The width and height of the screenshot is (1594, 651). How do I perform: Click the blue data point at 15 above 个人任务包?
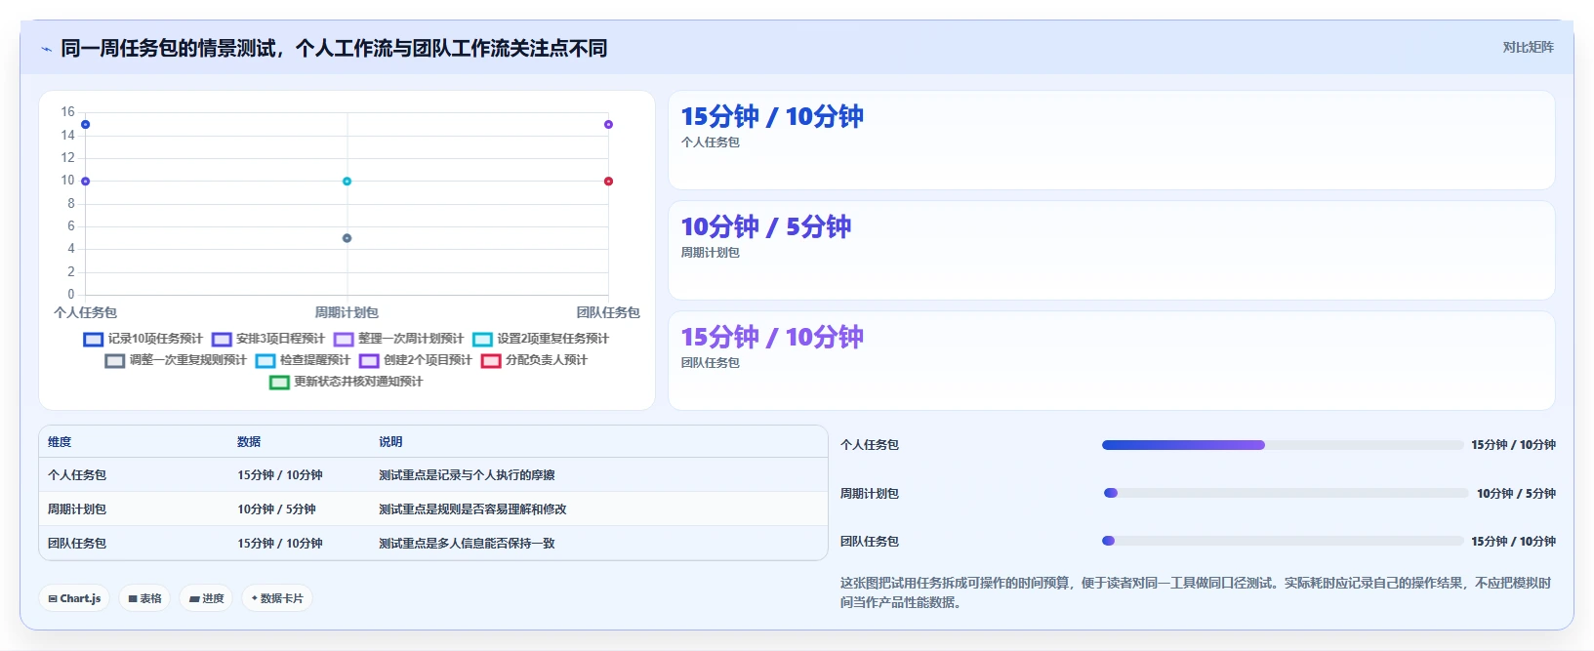click(x=86, y=125)
